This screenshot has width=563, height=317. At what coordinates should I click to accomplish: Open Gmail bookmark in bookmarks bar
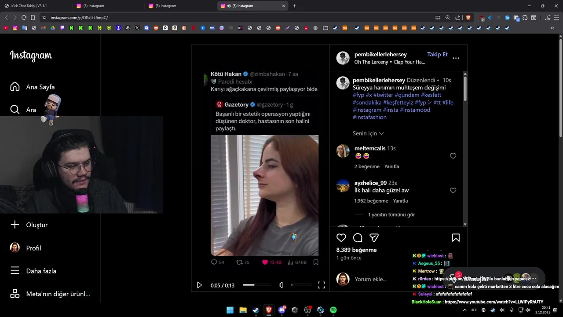pyautogui.click(x=43, y=28)
